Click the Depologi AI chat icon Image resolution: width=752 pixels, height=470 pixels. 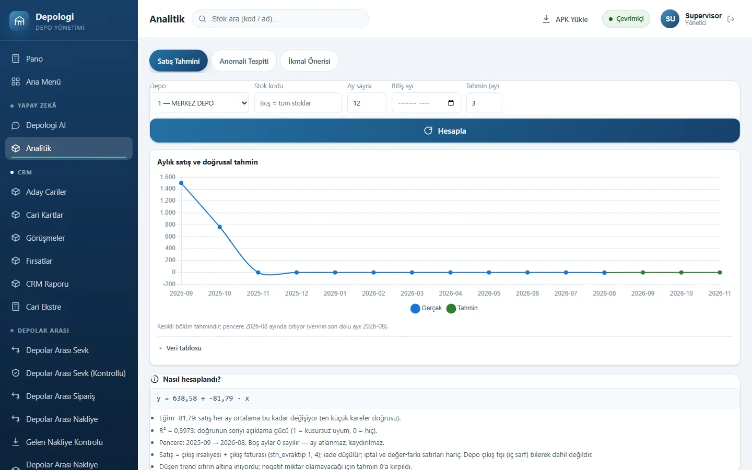(16, 125)
